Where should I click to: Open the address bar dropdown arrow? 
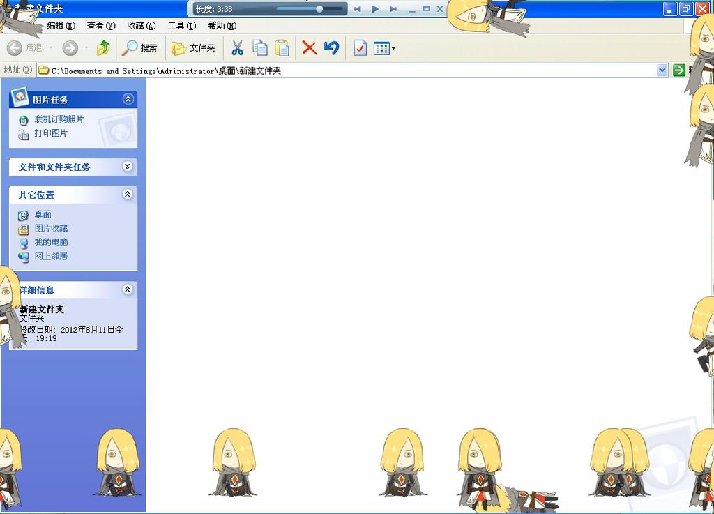pyautogui.click(x=662, y=70)
